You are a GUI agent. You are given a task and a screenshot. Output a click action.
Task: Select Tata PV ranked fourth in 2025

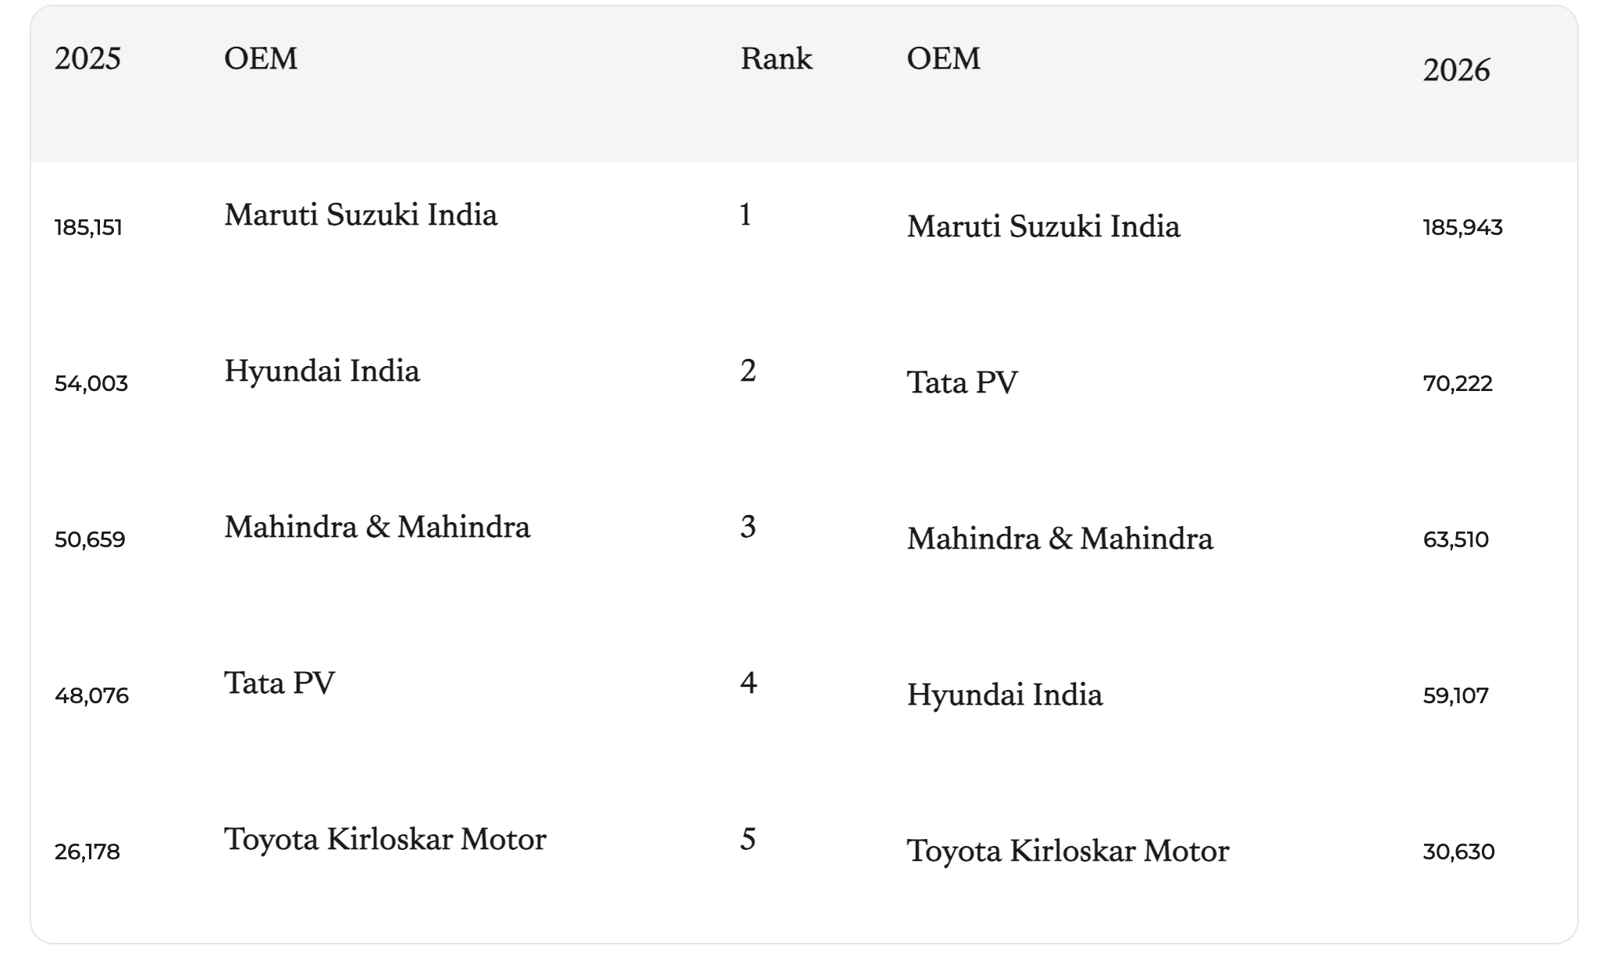(280, 684)
